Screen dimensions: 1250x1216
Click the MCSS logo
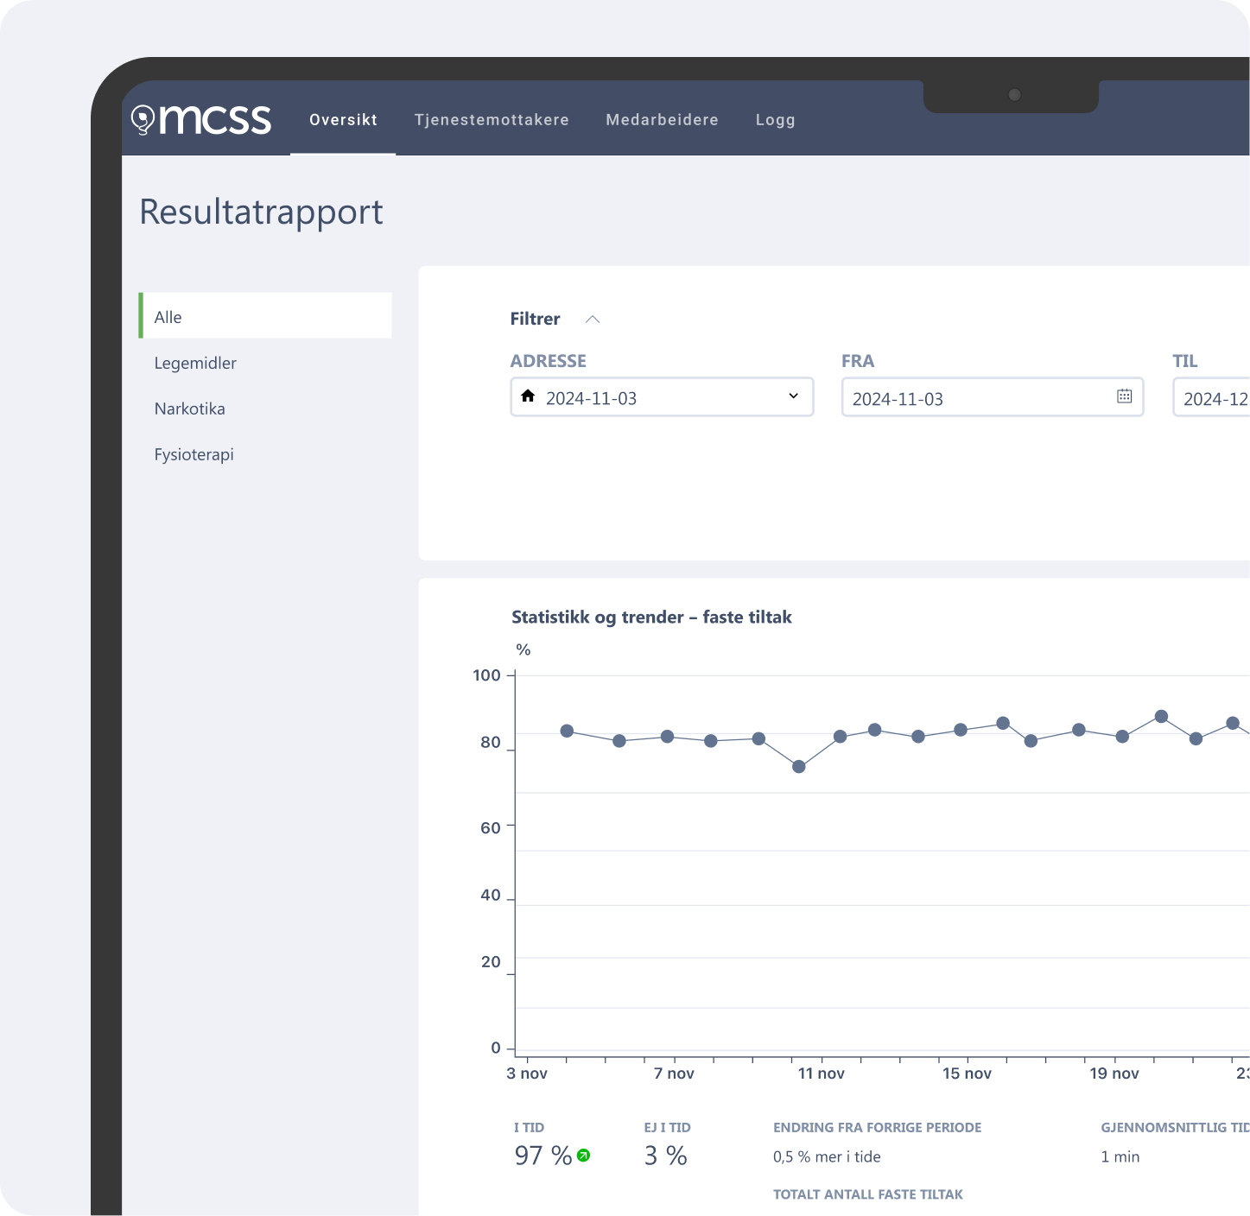201,119
